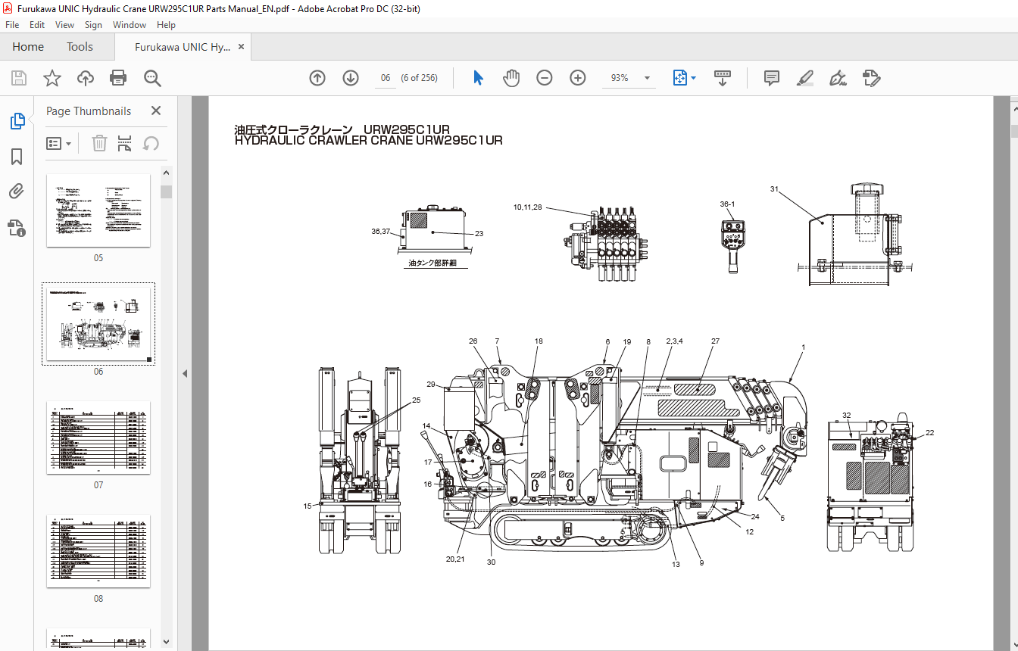The width and height of the screenshot is (1018, 651).
Task: Select page 06 thumbnail
Action: (x=98, y=324)
